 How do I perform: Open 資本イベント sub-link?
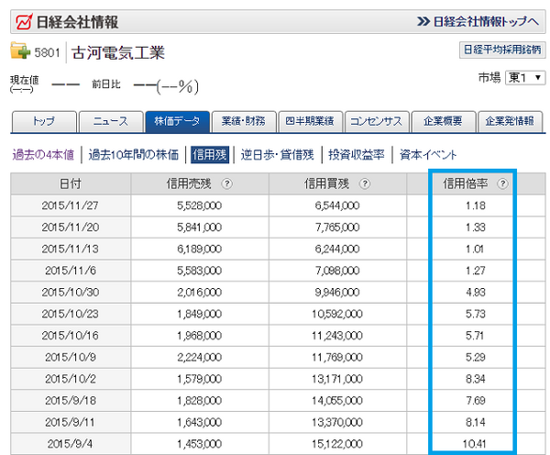(x=428, y=155)
